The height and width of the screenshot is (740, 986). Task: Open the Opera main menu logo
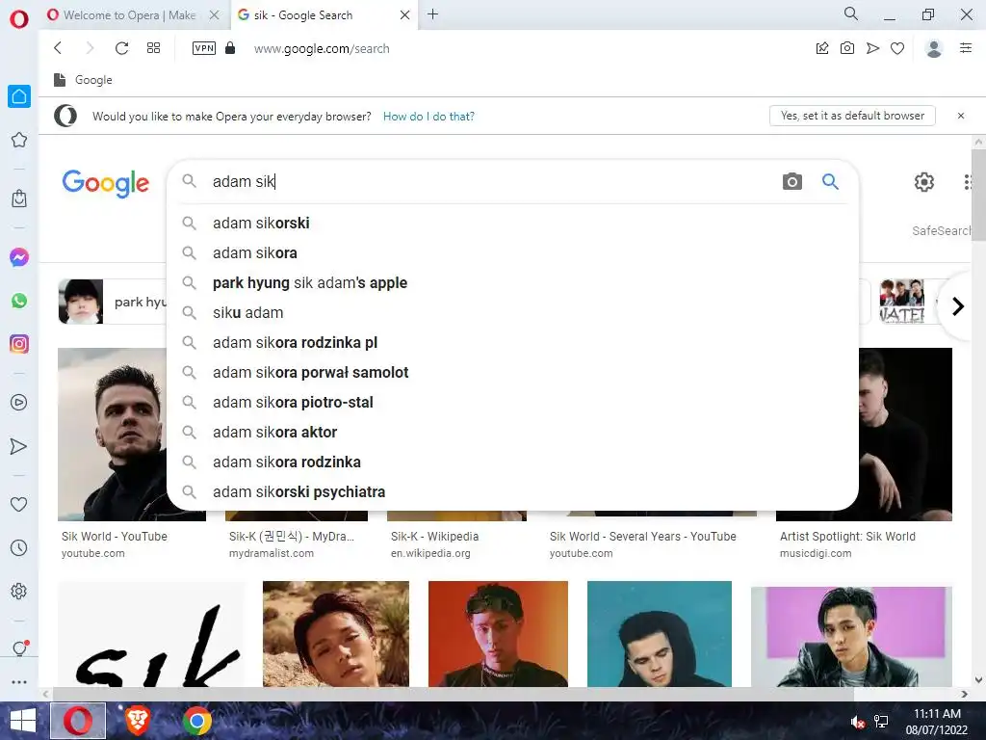[x=19, y=18]
